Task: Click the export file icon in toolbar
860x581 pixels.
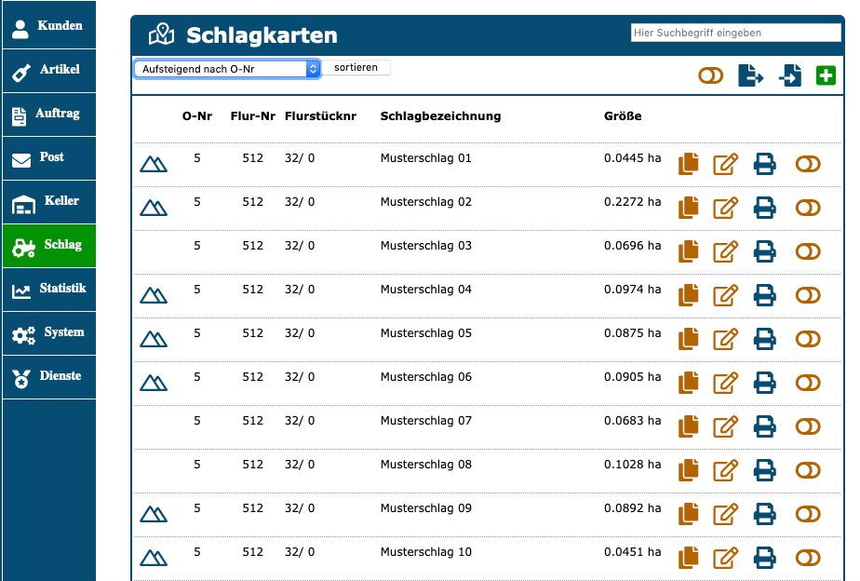Action: 750,76
